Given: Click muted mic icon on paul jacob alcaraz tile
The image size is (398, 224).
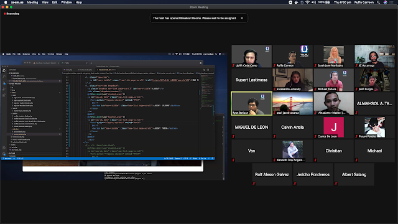Looking at the screenshot, I should click(274, 113).
